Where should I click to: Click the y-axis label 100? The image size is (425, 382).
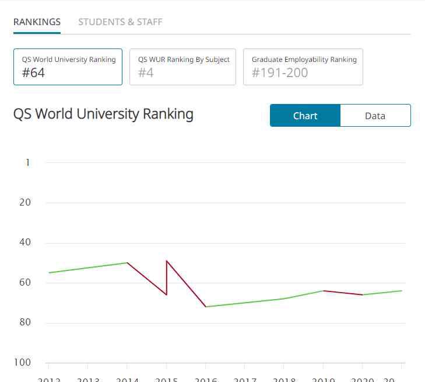pos(23,363)
